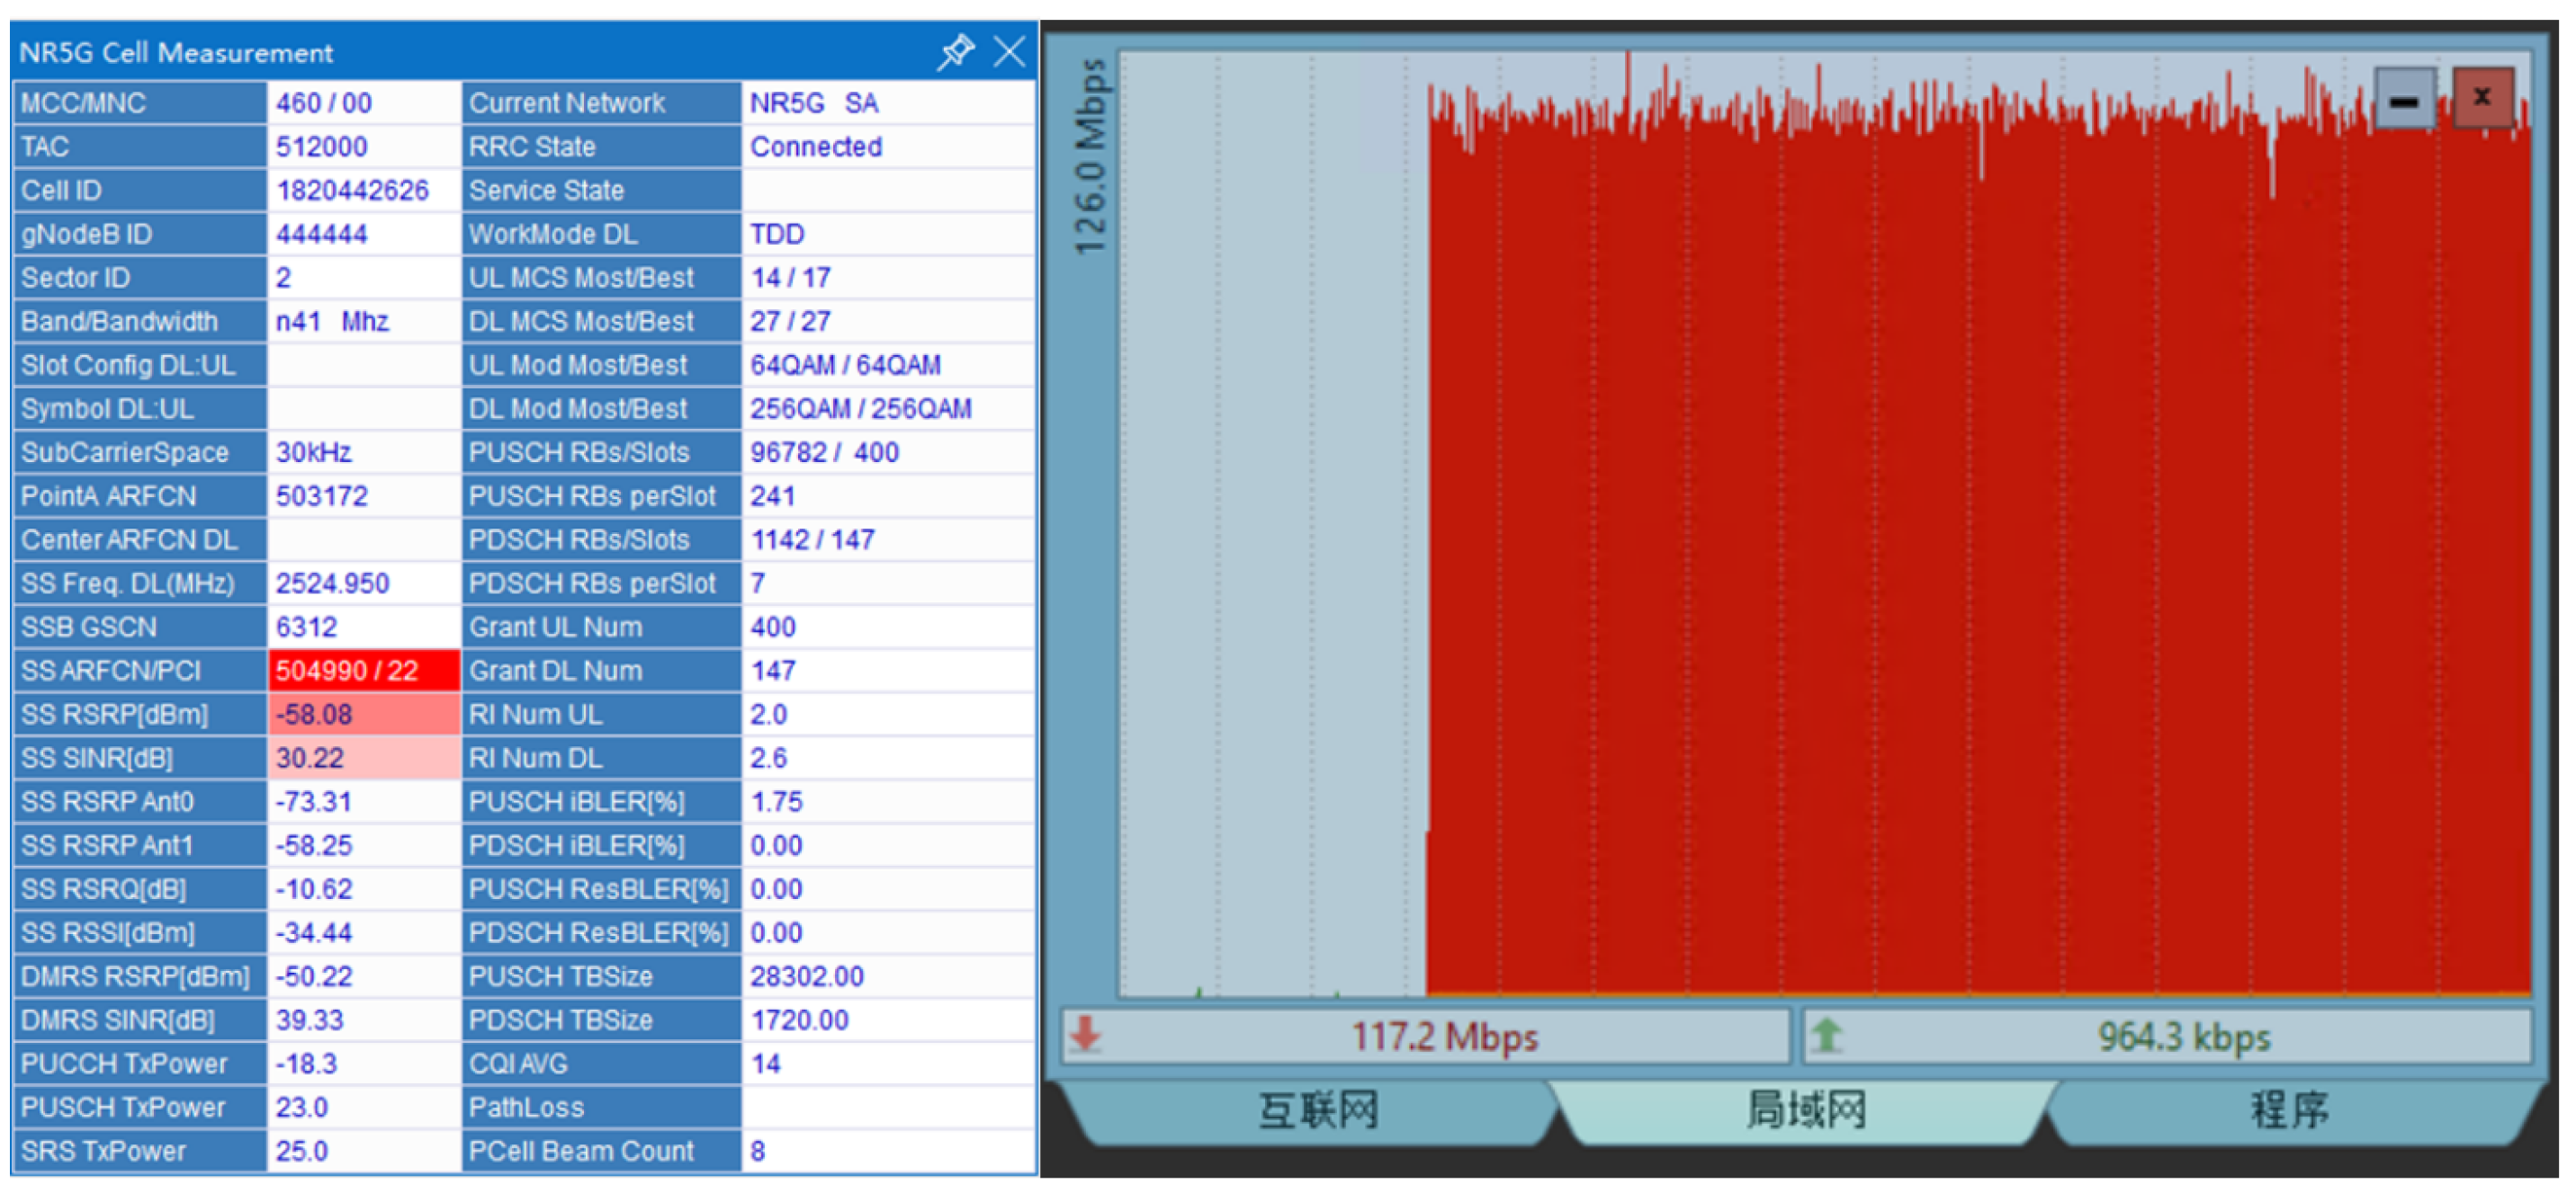Click the PointA ARFCN value 503172

pos(321,495)
